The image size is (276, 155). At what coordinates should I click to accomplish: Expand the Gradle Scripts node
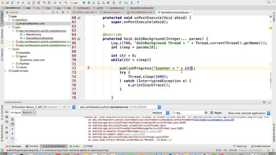pyautogui.click(x=6, y=71)
